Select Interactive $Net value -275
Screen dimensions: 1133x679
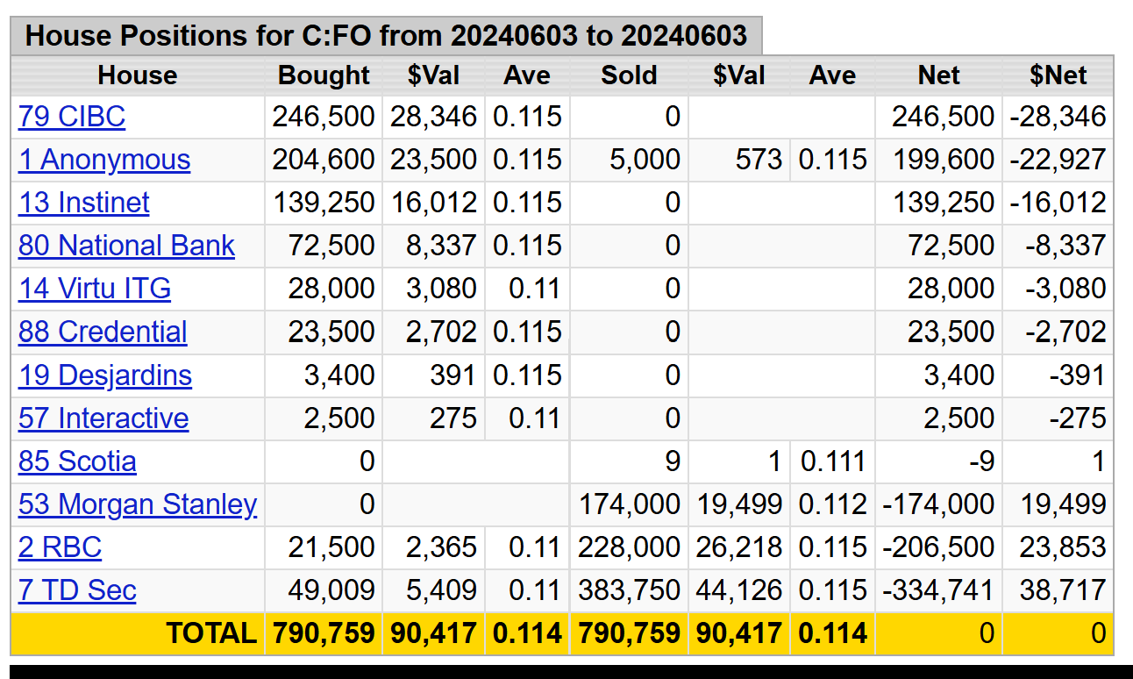tap(1078, 418)
